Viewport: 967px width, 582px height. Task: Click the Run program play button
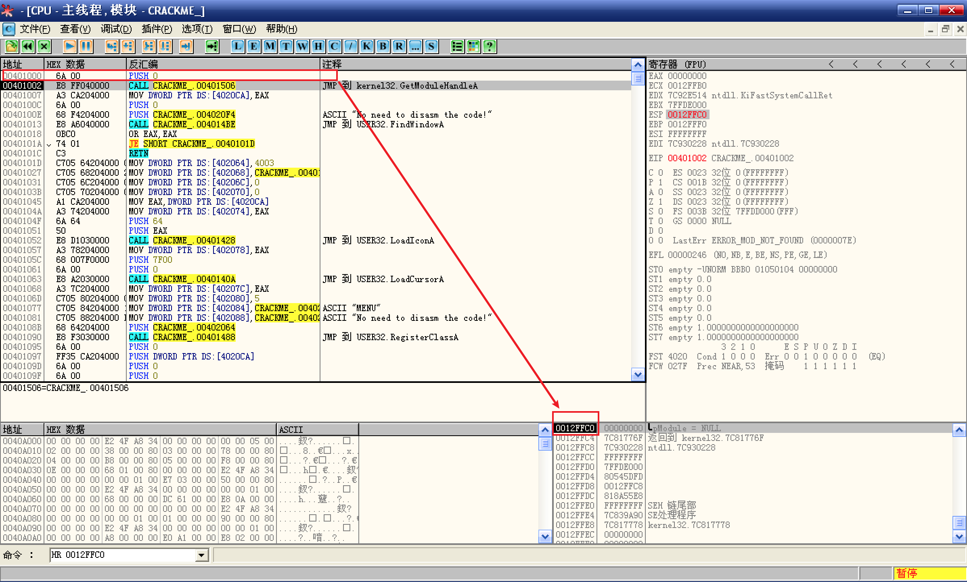coord(70,46)
